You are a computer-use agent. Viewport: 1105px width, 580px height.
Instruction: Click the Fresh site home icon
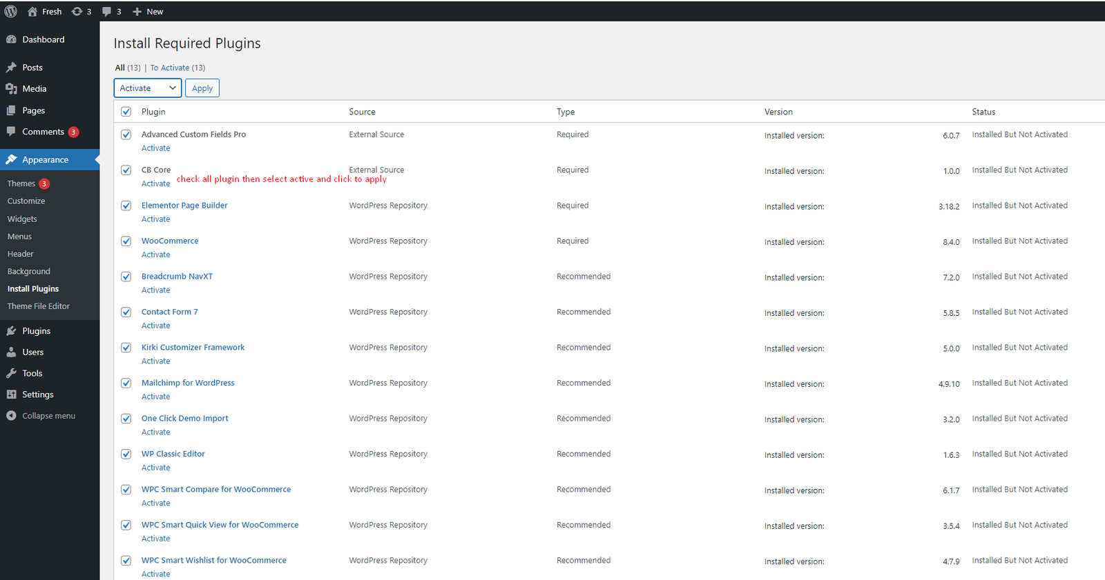[32, 12]
